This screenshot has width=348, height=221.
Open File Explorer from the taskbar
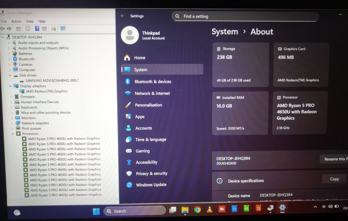pos(185,210)
